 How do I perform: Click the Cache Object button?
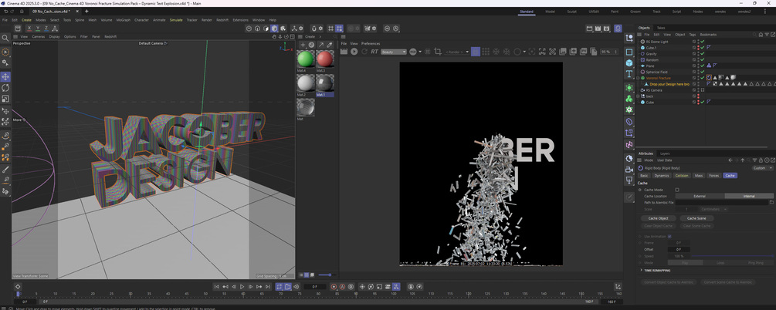[658, 218]
